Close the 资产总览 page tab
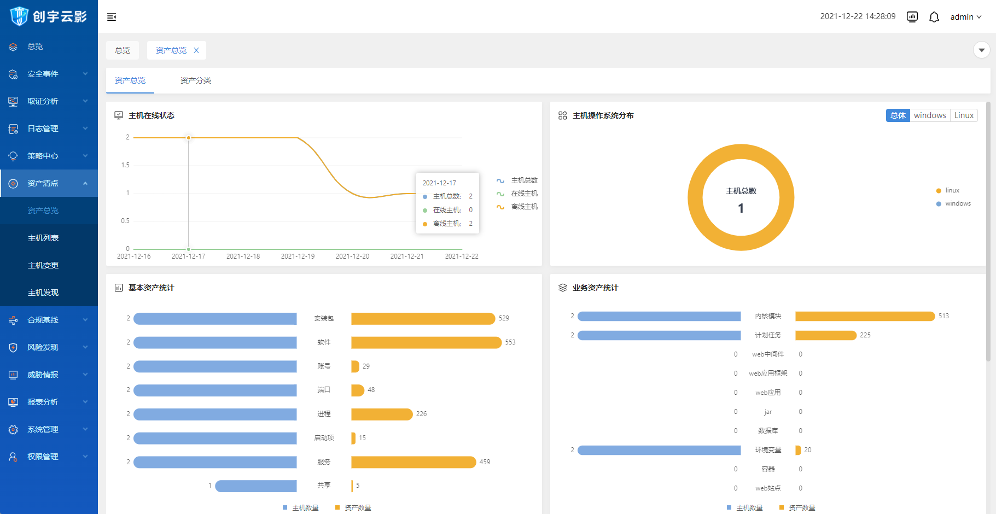 (x=196, y=50)
